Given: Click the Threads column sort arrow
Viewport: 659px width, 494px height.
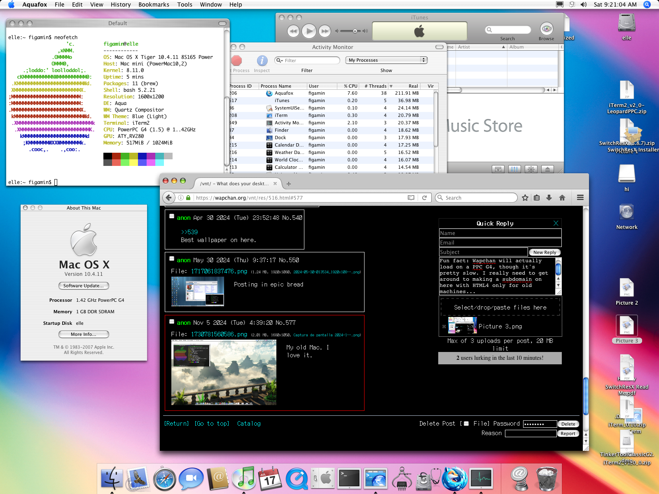Looking at the screenshot, I should [x=391, y=86].
